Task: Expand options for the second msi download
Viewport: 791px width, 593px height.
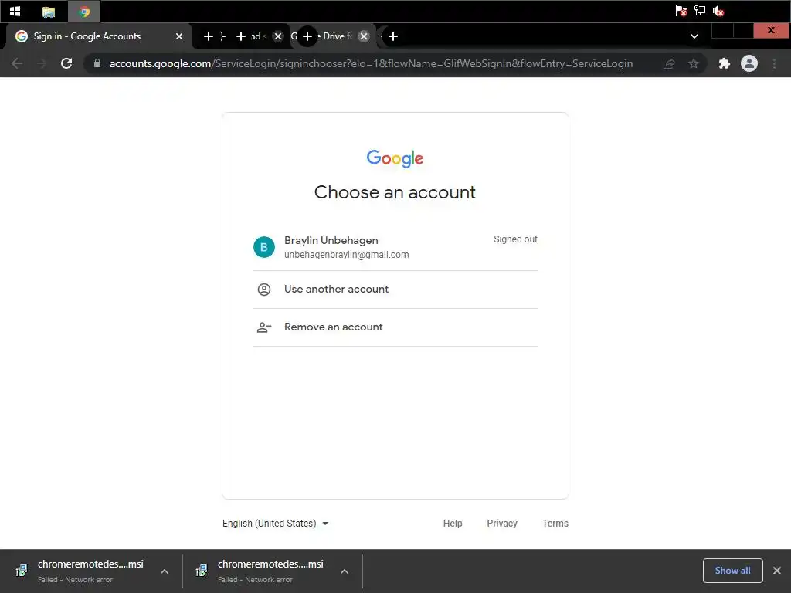Action: pos(345,571)
